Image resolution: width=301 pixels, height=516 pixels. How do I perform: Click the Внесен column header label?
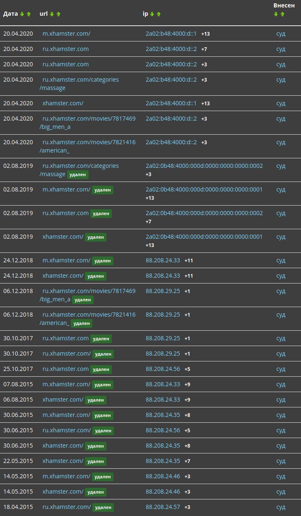tap(284, 5)
